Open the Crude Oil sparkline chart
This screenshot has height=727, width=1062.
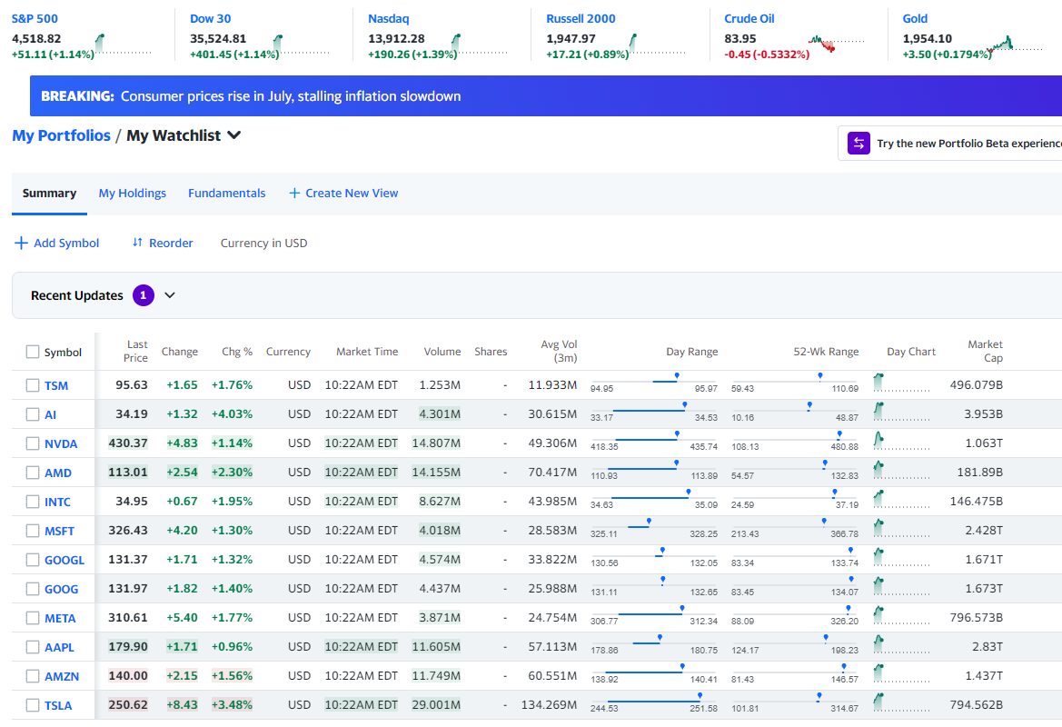pos(835,44)
